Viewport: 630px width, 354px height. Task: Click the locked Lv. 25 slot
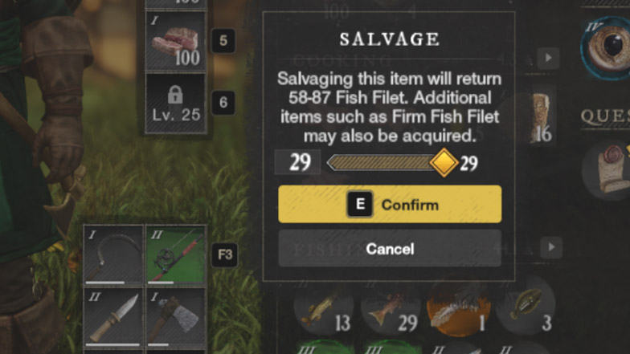click(175, 103)
